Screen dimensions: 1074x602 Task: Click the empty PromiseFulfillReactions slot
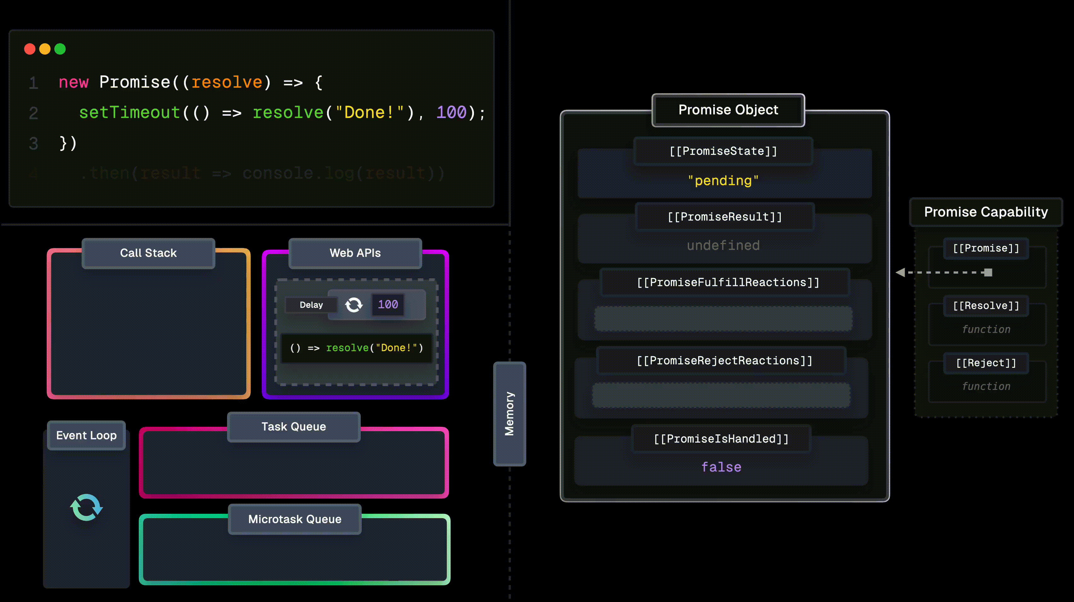(723, 319)
